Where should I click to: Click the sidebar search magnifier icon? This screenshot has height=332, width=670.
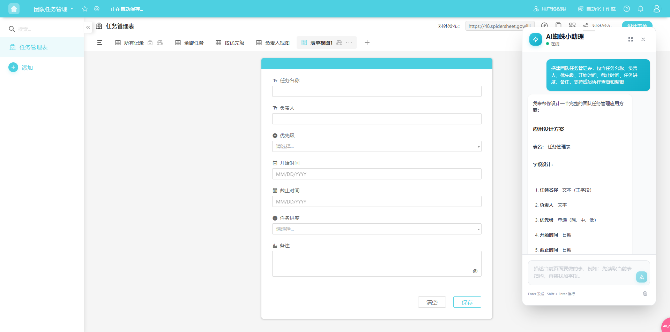coord(12,29)
